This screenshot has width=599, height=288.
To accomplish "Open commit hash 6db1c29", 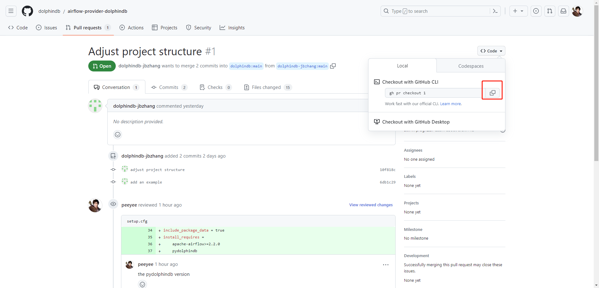I will 387,182.
